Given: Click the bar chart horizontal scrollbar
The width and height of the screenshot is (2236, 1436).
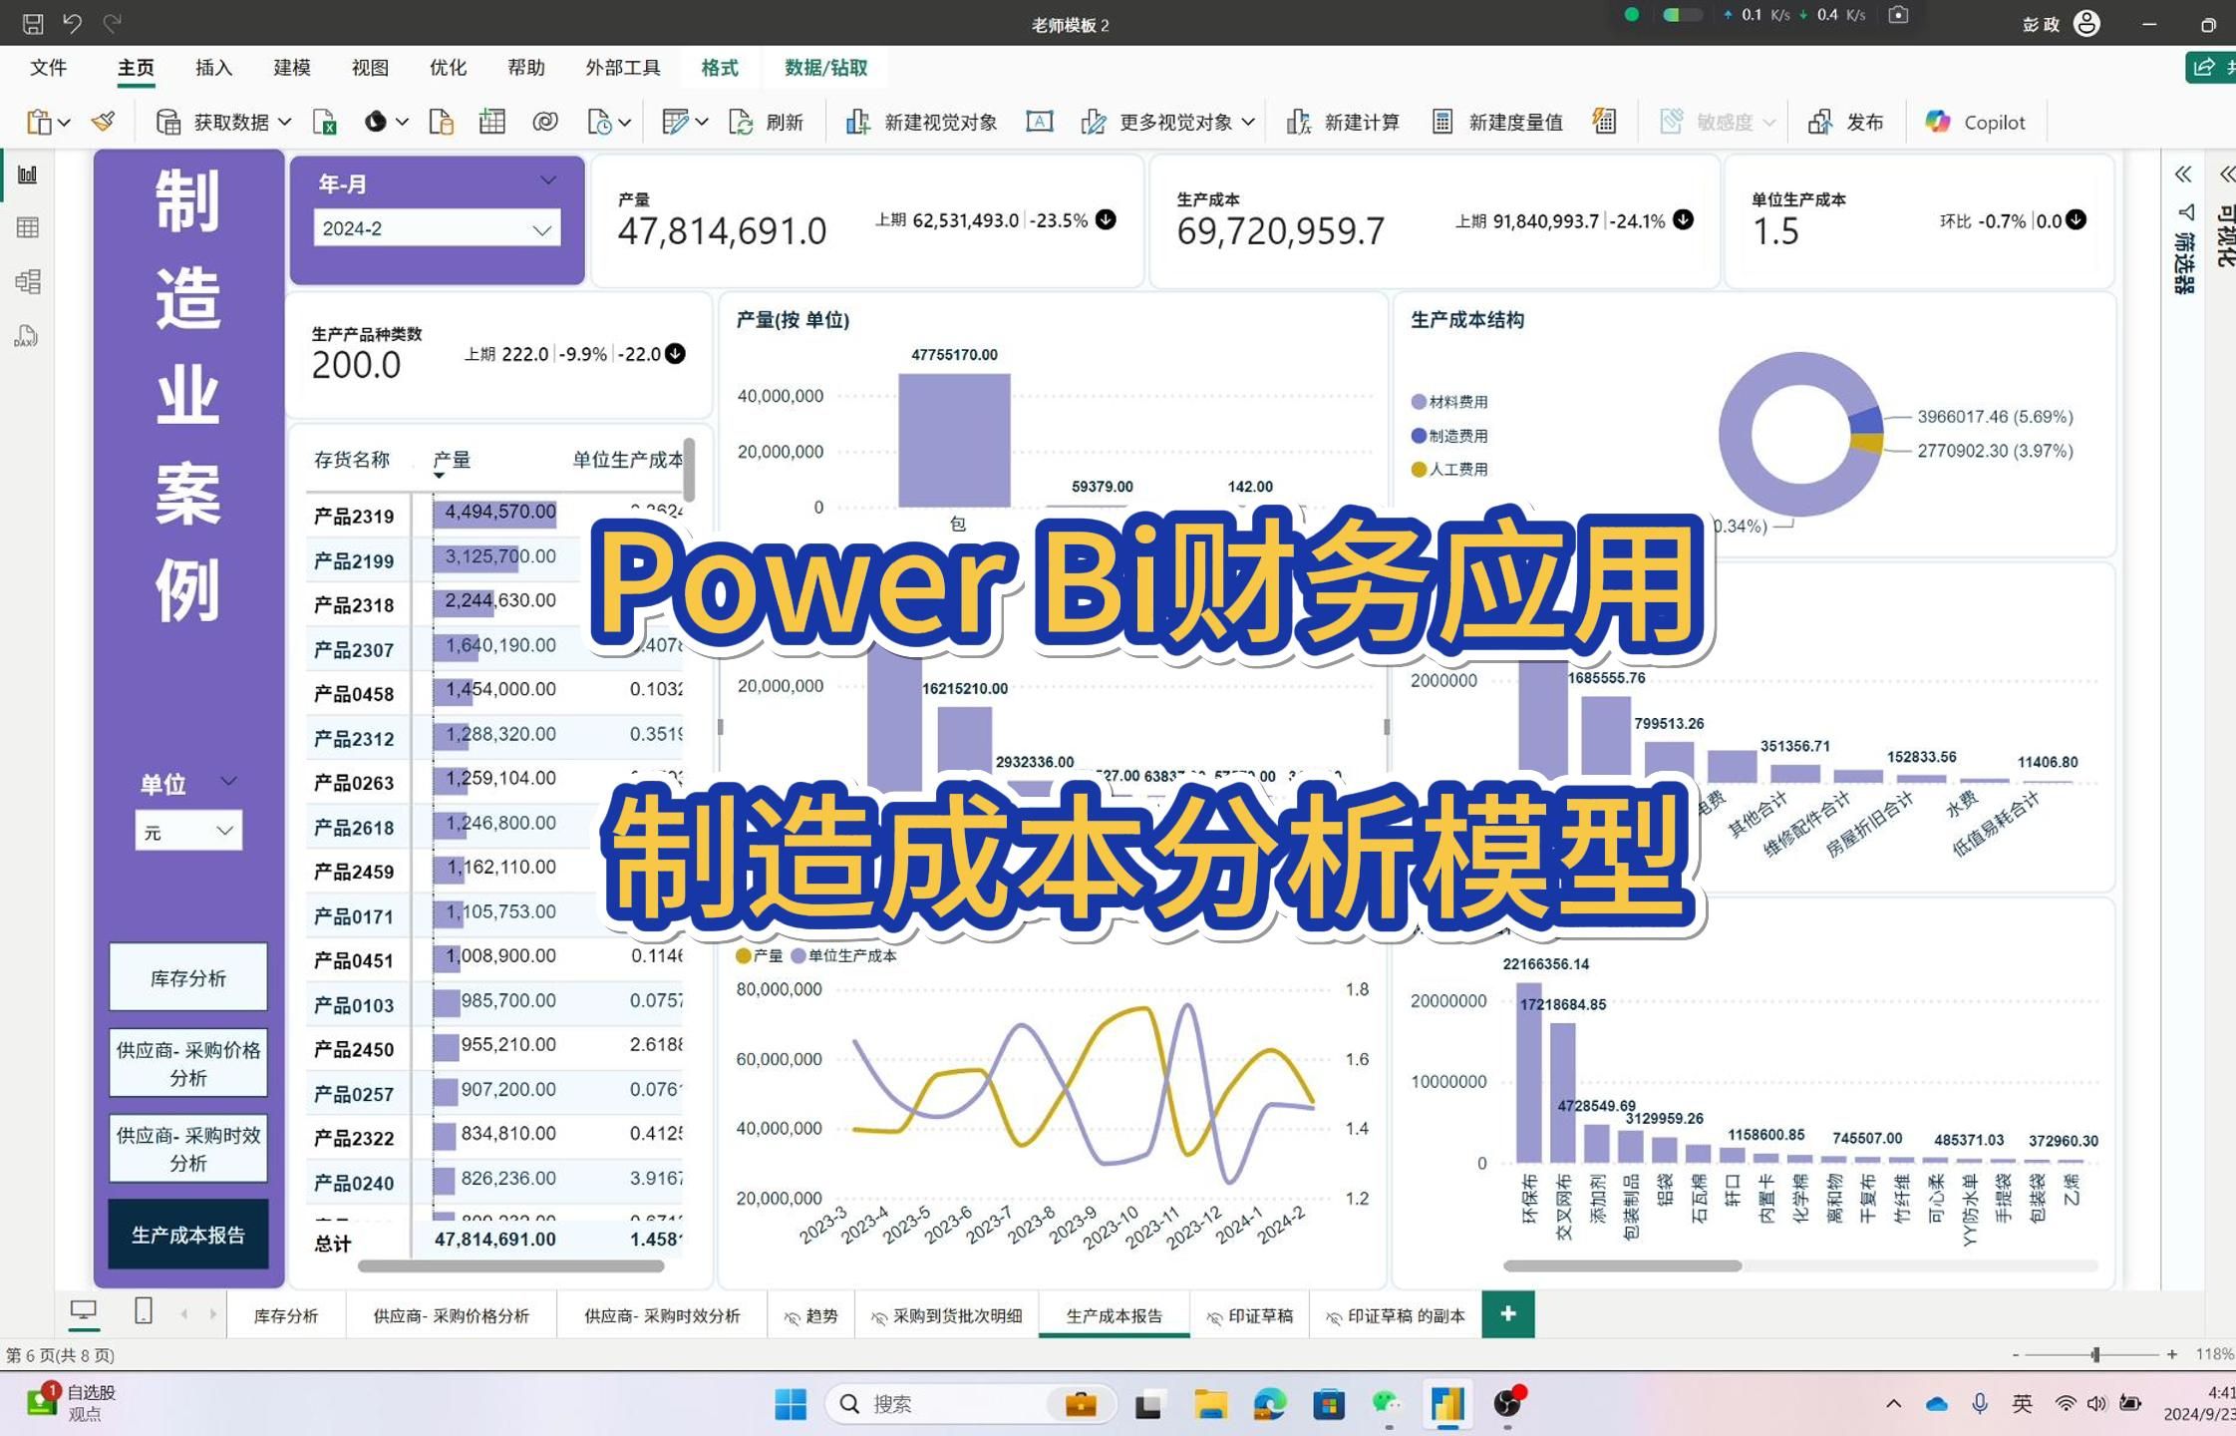Looking at the screenshot, I should [x=1622, y=1265].
